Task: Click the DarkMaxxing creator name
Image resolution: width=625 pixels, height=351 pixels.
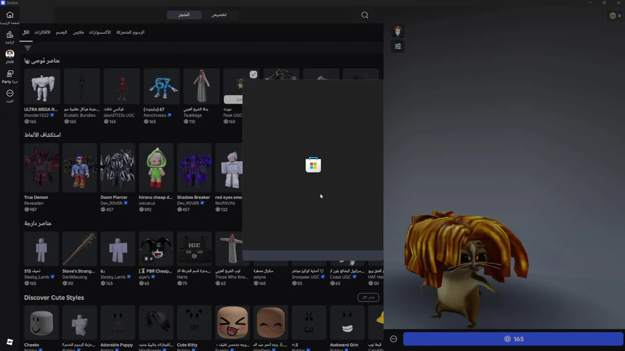Action: (74, 277)
